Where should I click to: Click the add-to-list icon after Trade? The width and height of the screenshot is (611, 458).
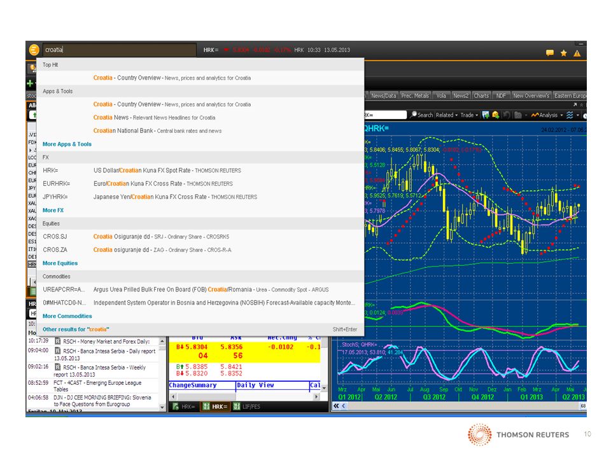point(486,115)
